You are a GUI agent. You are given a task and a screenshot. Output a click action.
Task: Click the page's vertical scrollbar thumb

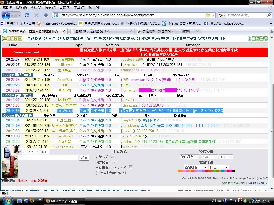click(x=272, y=131)
